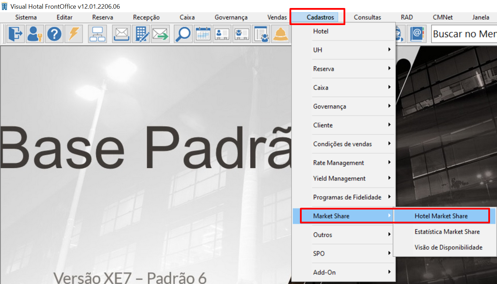The height and width of the screenshot is (284, 497).
Task: Click the envelope with green arrow icon
Action: (160, 34)
